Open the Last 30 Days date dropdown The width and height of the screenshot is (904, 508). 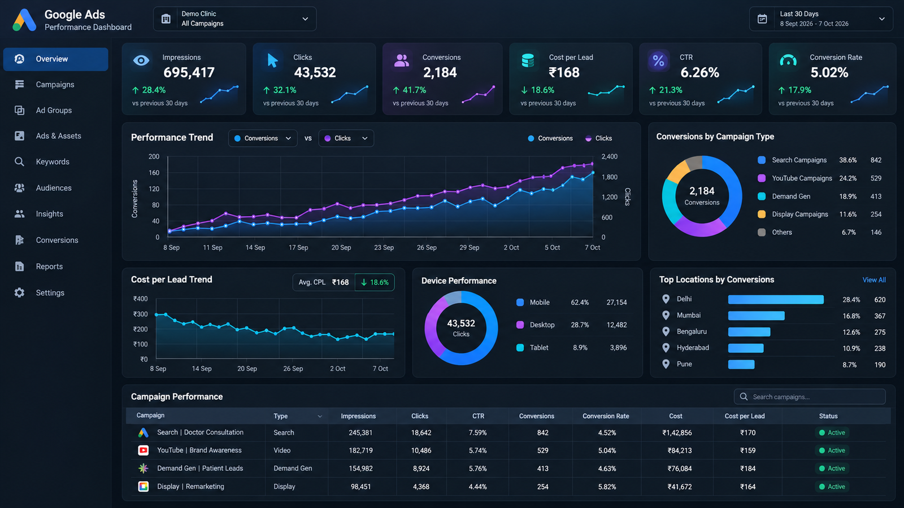point(821,19)
